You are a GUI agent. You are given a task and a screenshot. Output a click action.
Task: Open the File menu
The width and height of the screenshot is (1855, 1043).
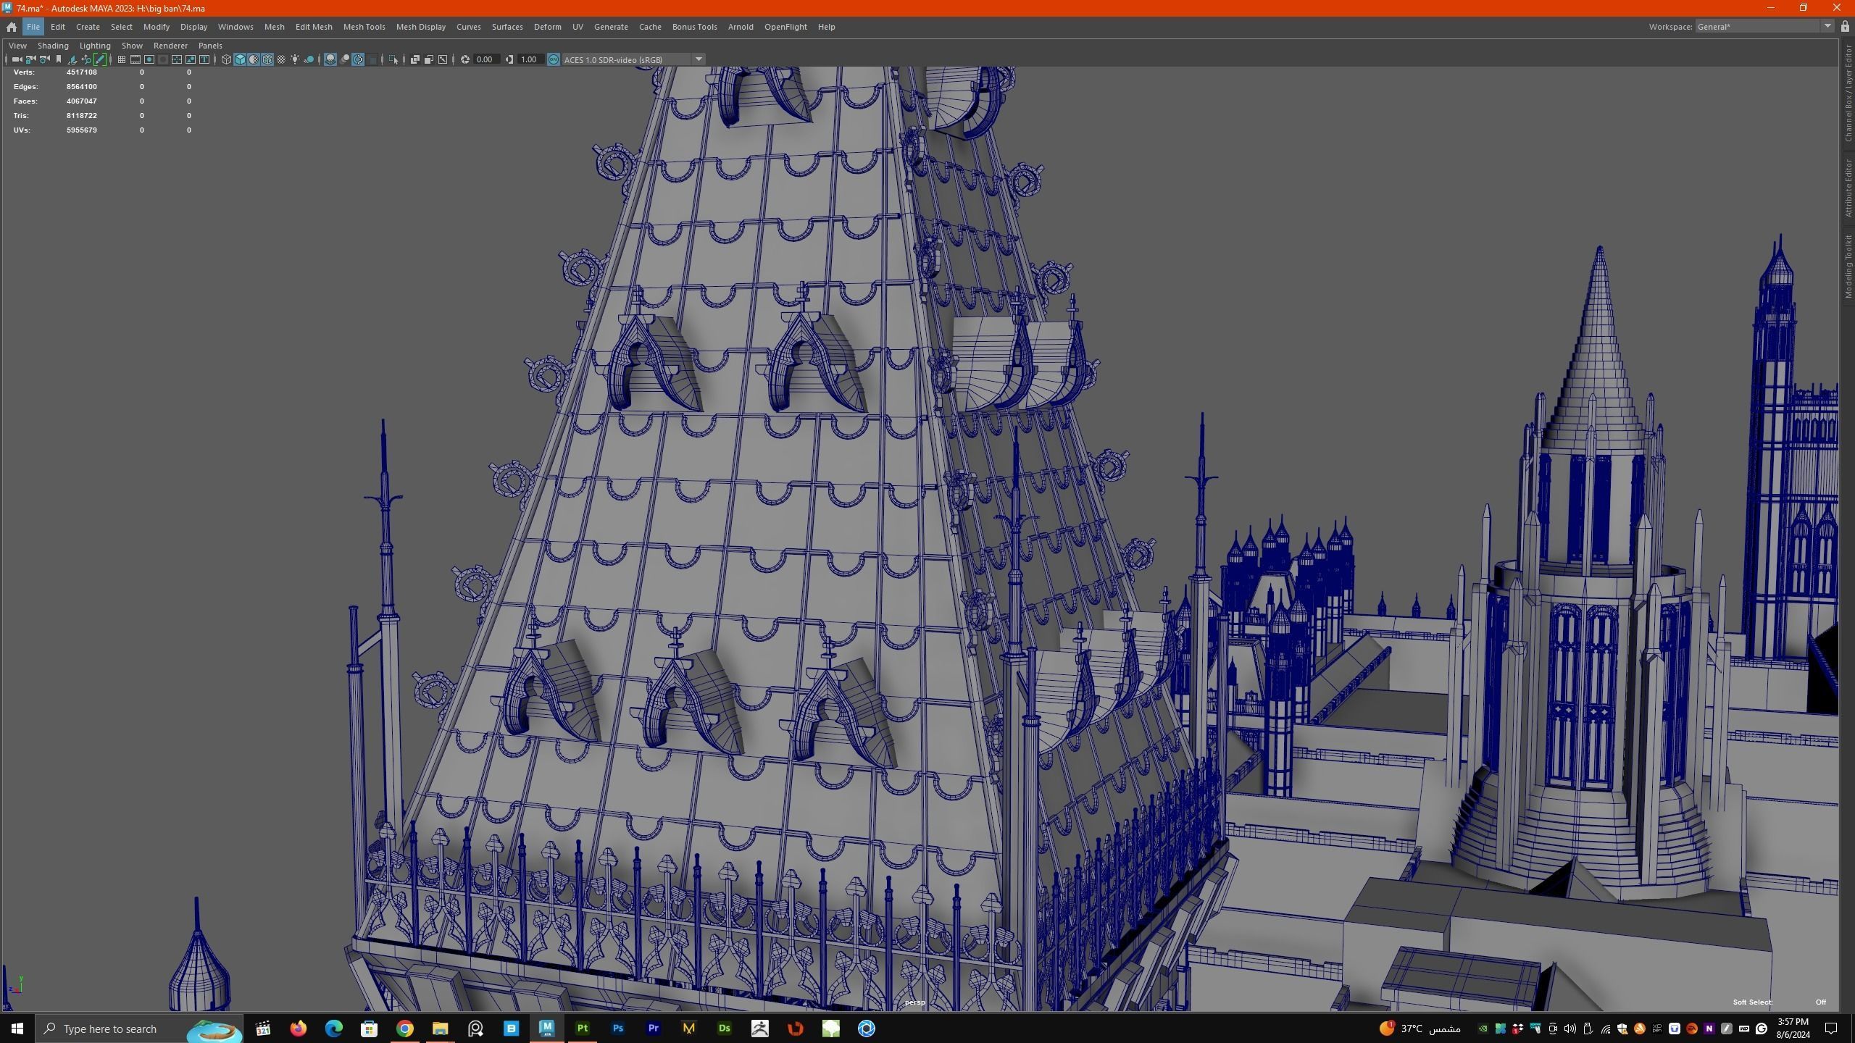click(x=33, y=27)
